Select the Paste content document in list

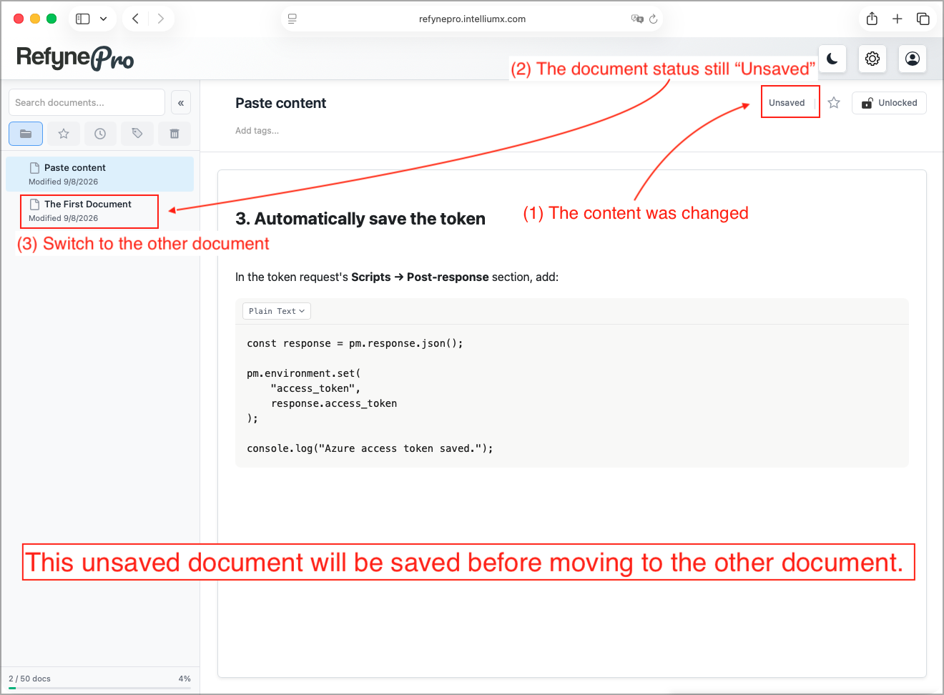99,174
